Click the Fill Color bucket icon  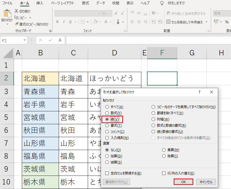click(x=96, y=22)
